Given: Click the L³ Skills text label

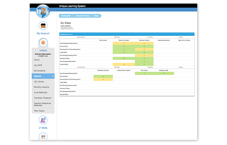Looking at the screenshot, I should coord(43,128).
